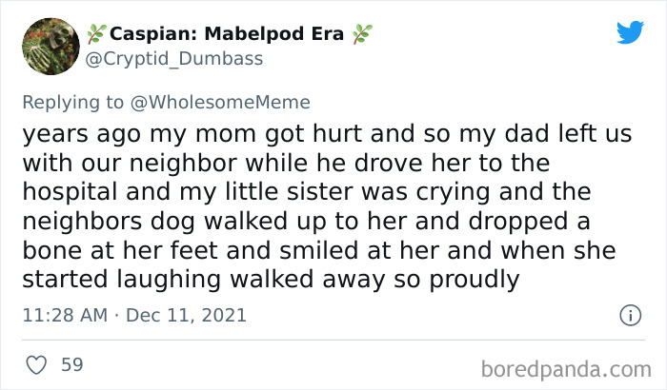Image resolution: width=667 pixels, height=390 pixels.
Task: Click the Dec 11, 2021 date
Action: tap(187, 315)
